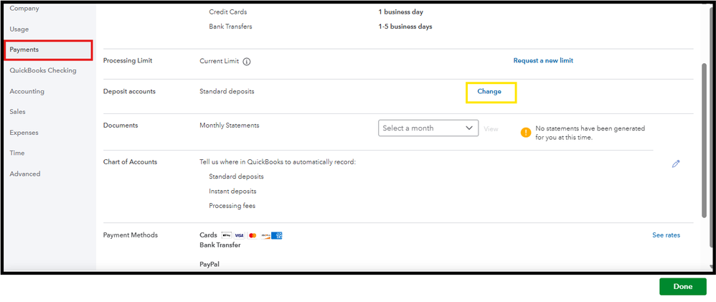This screenshot has height=302, width=716.
Task: Click the Apple Pay card icon
Action: (x=227, y=235)
